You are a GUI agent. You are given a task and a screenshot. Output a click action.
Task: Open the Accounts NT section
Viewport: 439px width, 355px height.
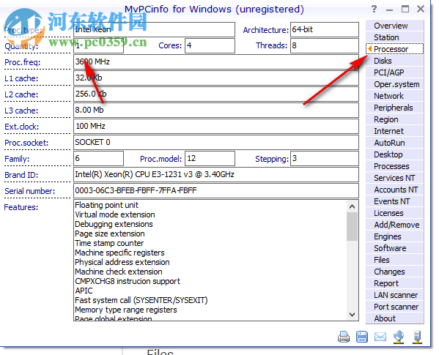(394, 190)
